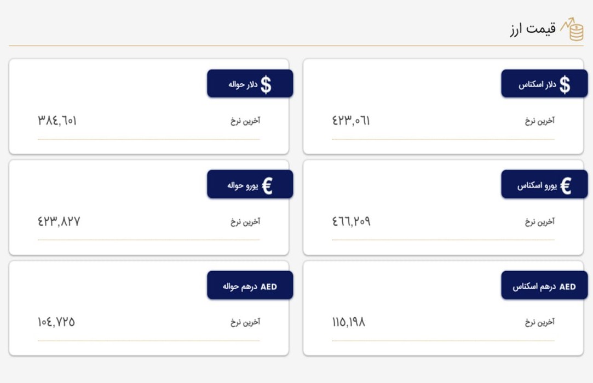Open the دلار اسکناس badge button
Screen dimensions: 593x383
point(544,84)
